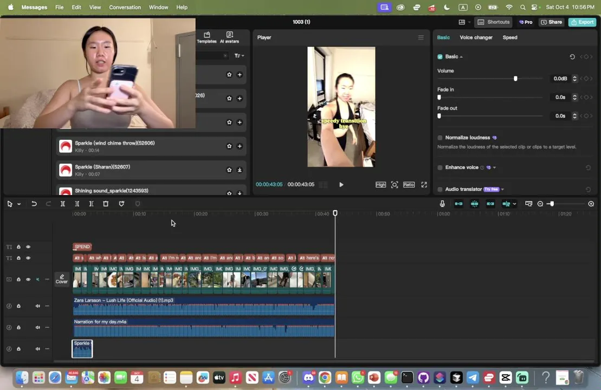The height and width of the screenshot is (390, 601).
Task: Select the Basic audio tab
Action: point(443,37)
